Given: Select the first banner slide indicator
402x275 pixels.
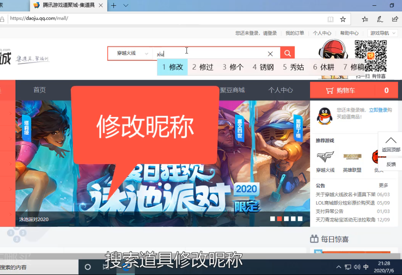Looking at the screenshot, I should click(273, 219).
